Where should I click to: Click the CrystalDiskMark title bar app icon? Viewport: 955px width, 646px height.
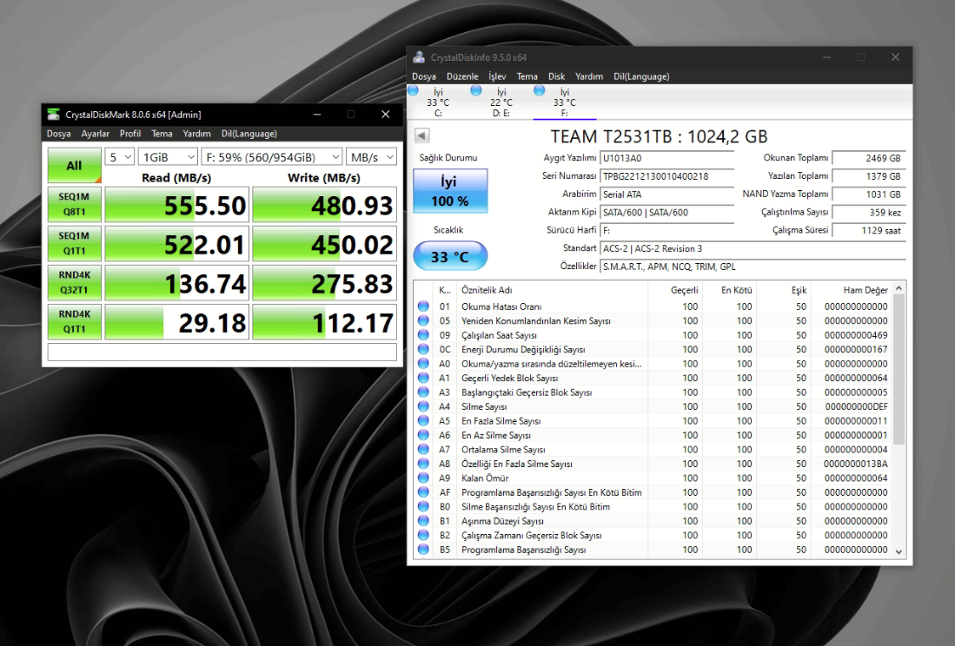click(x=54, y=115)
